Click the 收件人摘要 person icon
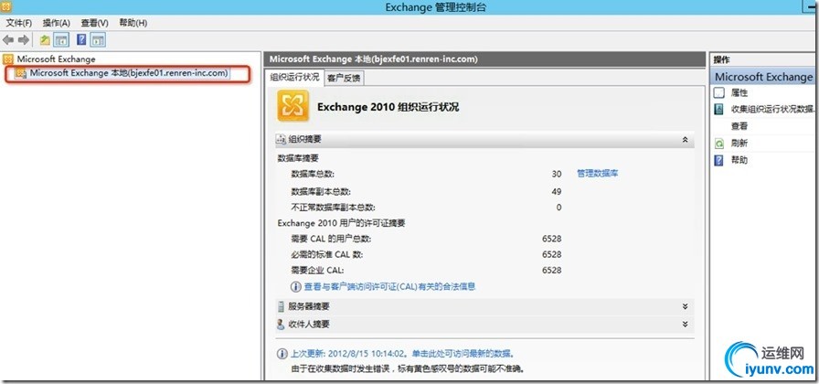 281,325
